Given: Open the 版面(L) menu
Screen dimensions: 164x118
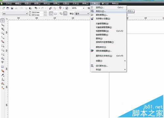Looking at the screenshot, I should [37, 4].
